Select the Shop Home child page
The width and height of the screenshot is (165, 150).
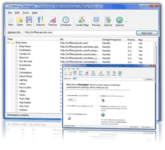point(25,46)
